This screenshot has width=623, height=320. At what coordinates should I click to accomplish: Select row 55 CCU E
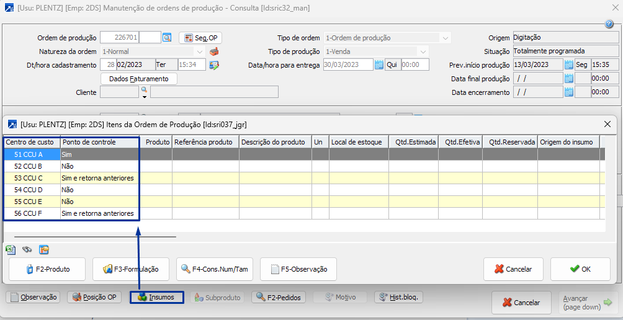[304, 202]
